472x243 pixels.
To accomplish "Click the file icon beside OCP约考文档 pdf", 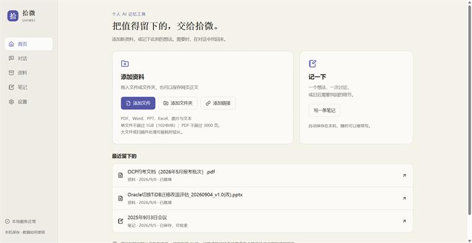I will coord(120,175).
